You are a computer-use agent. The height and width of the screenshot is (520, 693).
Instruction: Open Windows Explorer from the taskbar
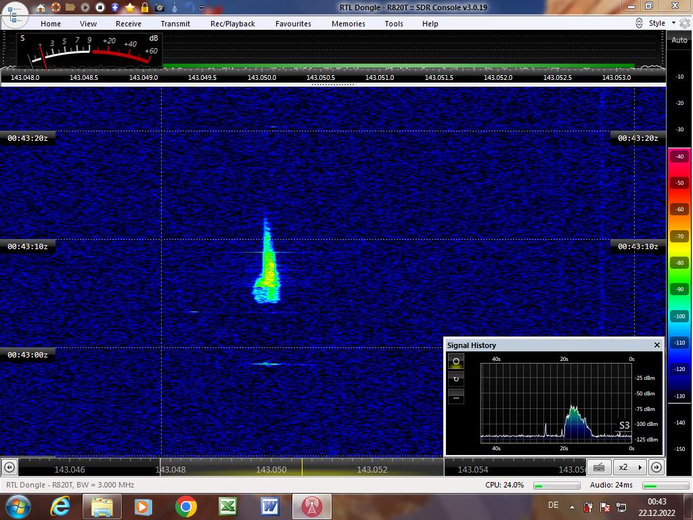tap(102, 506)
